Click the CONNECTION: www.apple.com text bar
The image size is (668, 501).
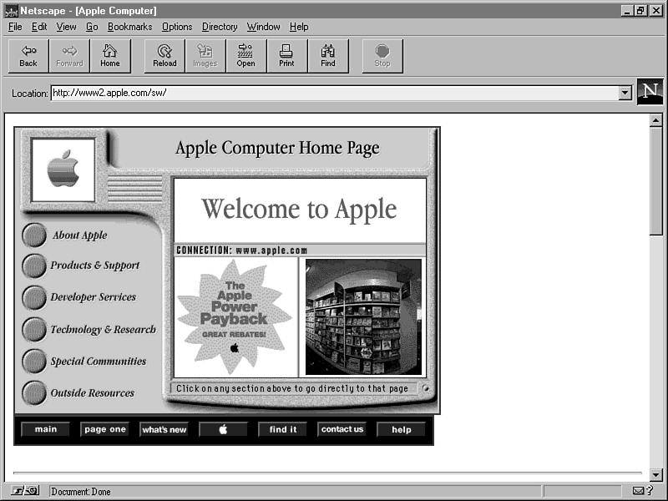pyautogui.click(x=300, y=250)
